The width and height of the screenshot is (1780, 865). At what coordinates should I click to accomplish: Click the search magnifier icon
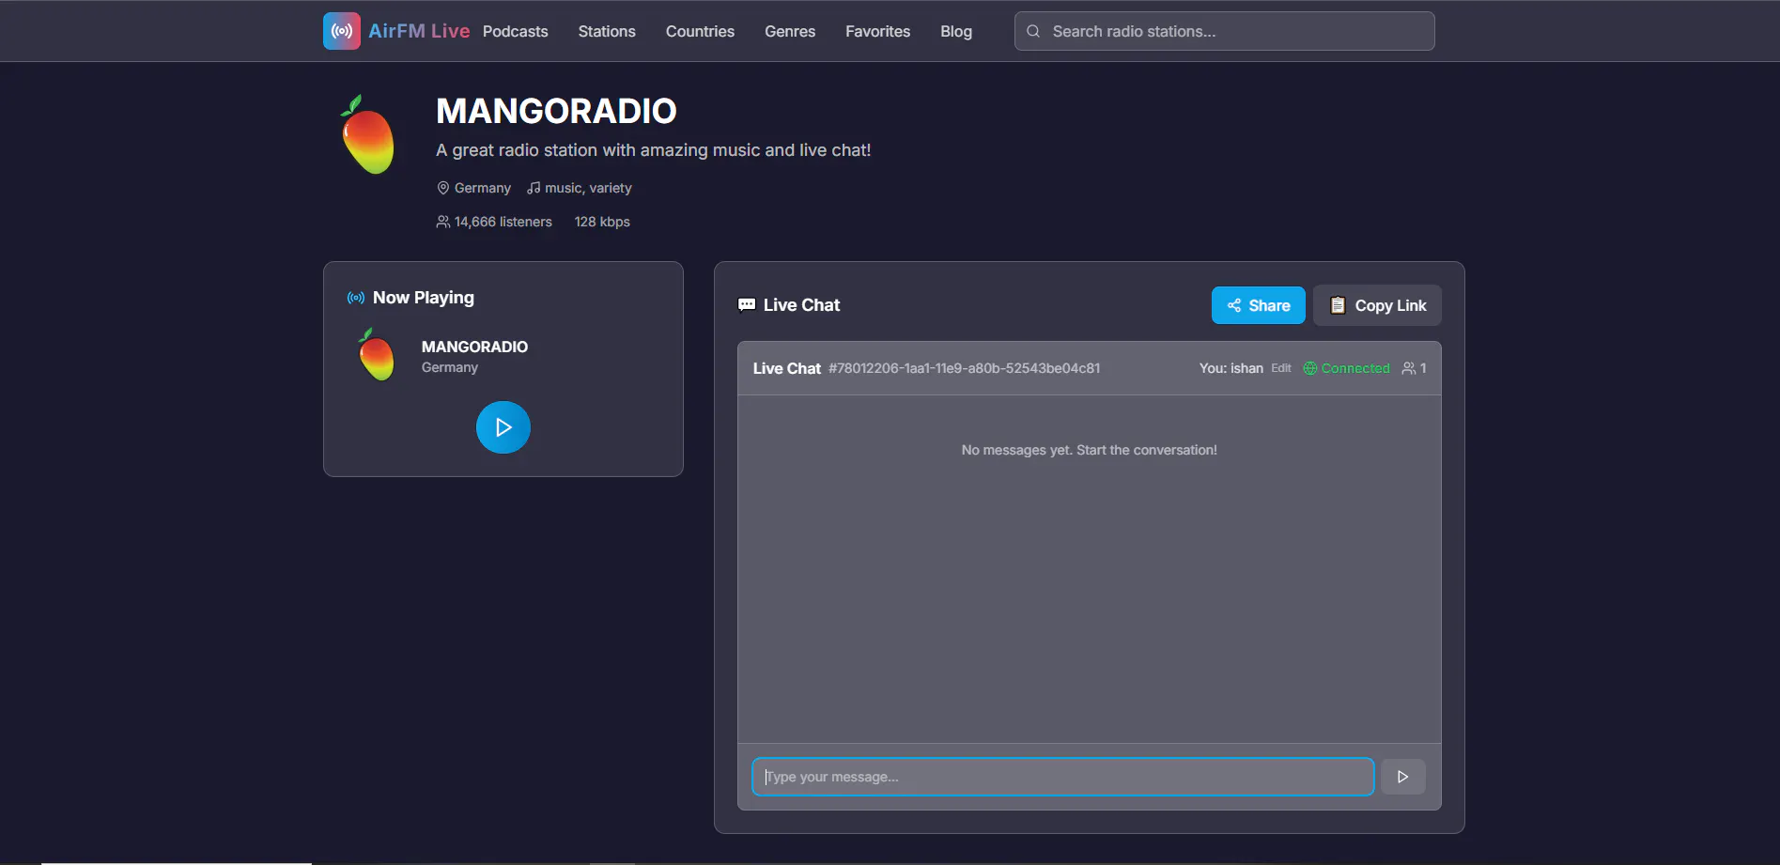pos(1033,31)
